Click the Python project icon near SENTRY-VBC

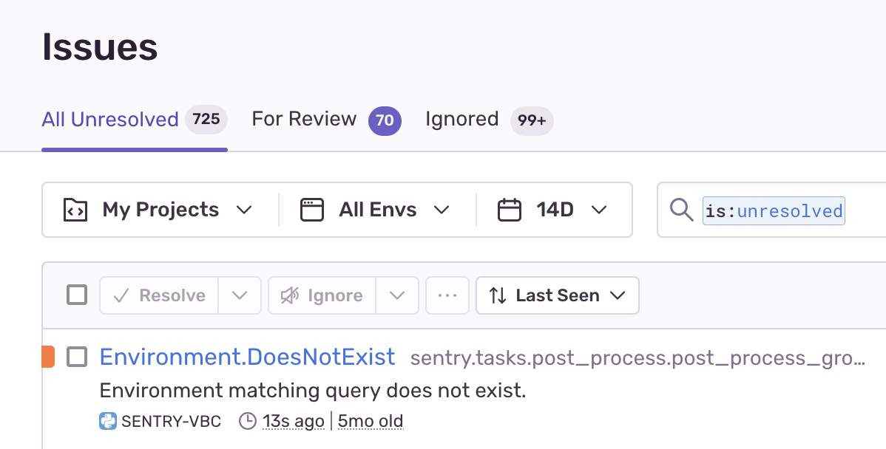coord(108,421)
